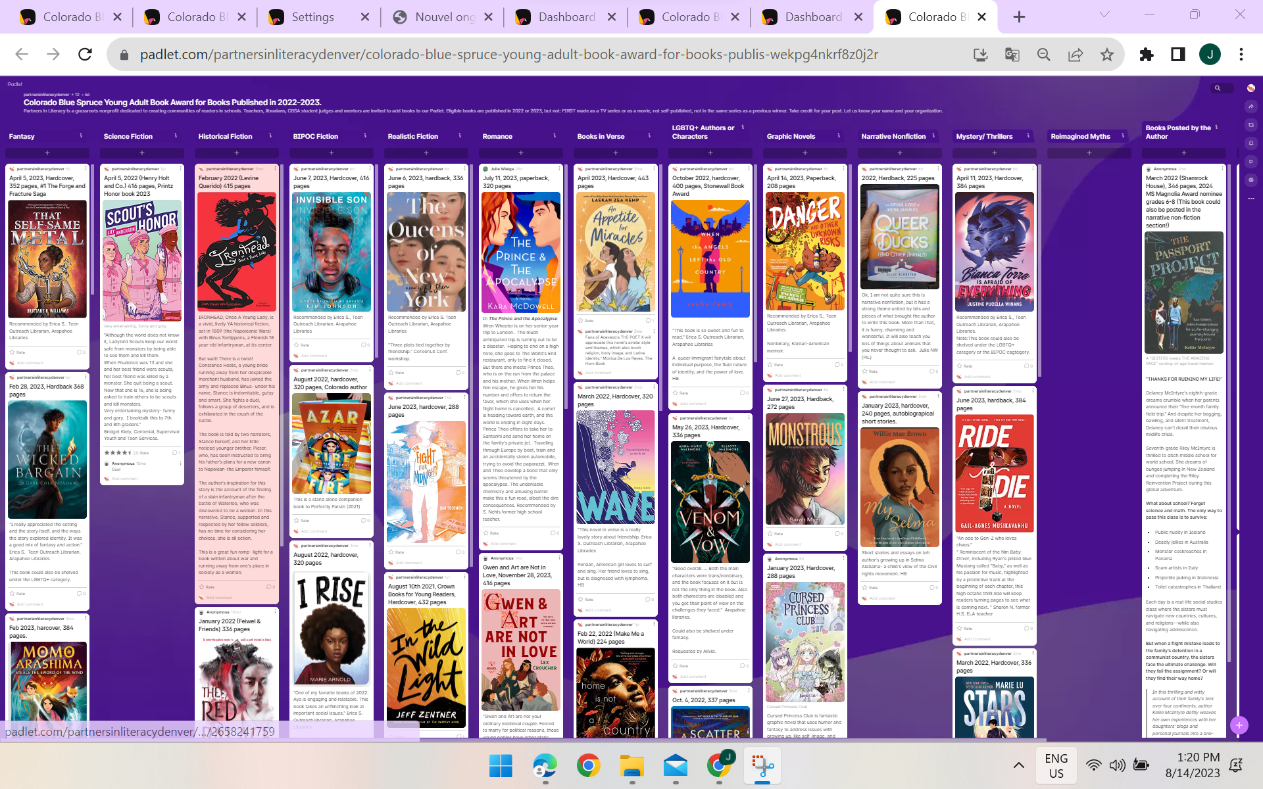Open Padlet notifications bell
1263x789 pixels.
1251,143
